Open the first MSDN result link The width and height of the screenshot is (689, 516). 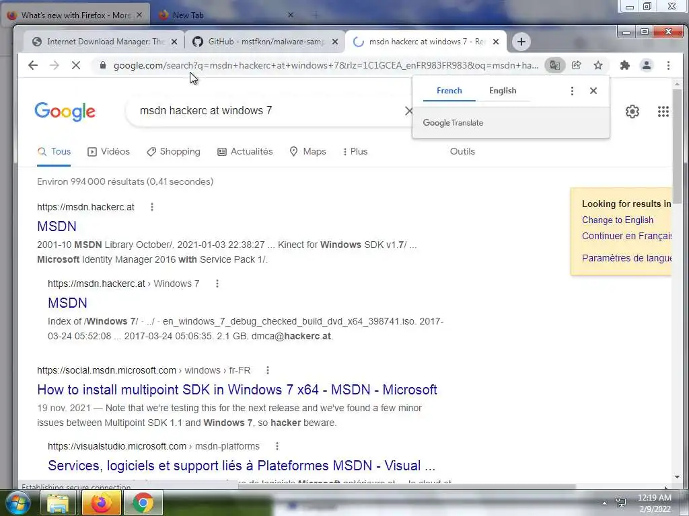click(x=57, y=226)
